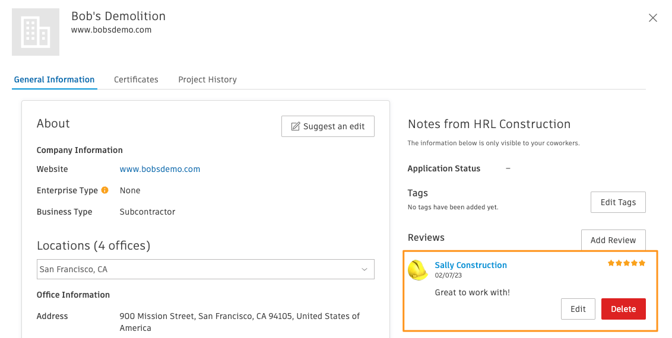Click the Bob's Demolition company building logo
Screen dimensions: 672x338
click(x=36, y=32)
